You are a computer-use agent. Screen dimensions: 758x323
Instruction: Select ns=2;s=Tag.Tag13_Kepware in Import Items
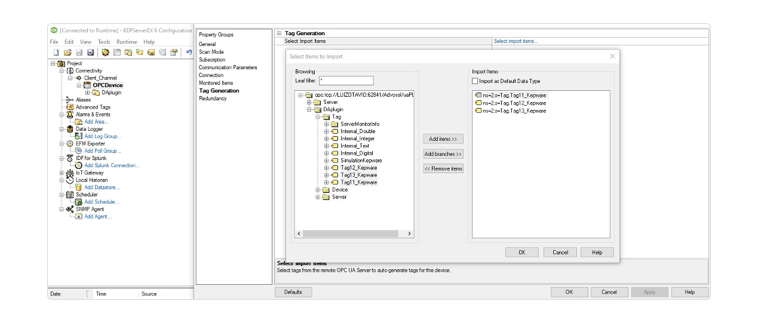514,110
